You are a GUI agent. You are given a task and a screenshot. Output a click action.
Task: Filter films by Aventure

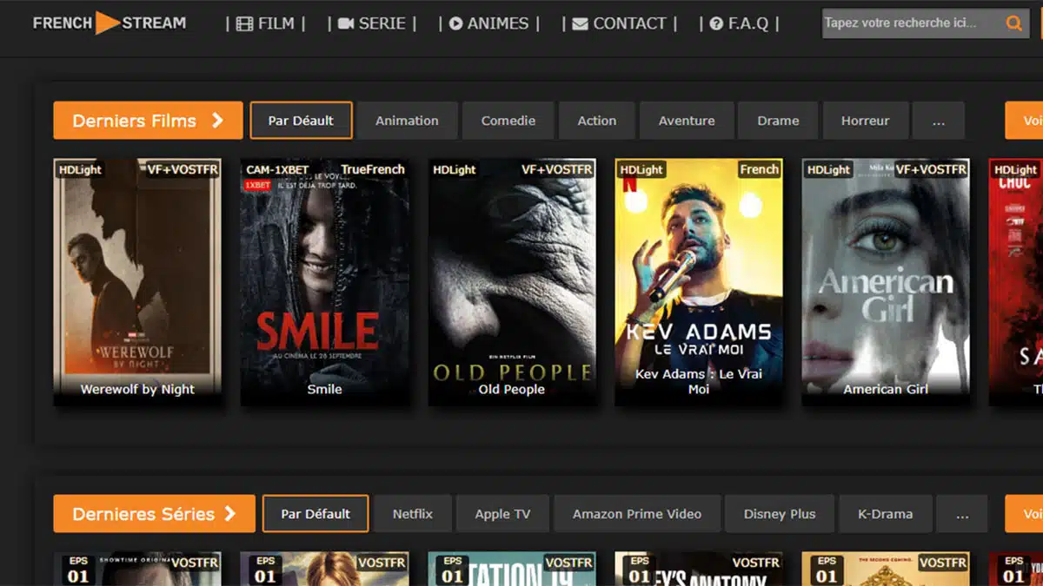(687, 121)
